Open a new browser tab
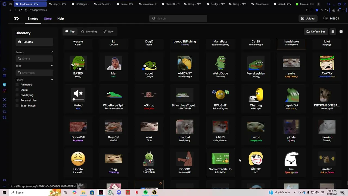This screenshot has width=348, height=196. pyautogui.click(x=318, y=4)
